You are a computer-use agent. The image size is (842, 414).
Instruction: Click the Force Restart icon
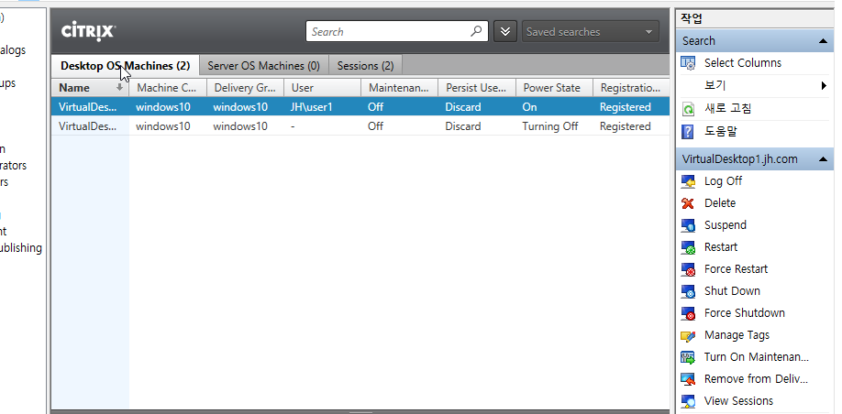[688, 269]
